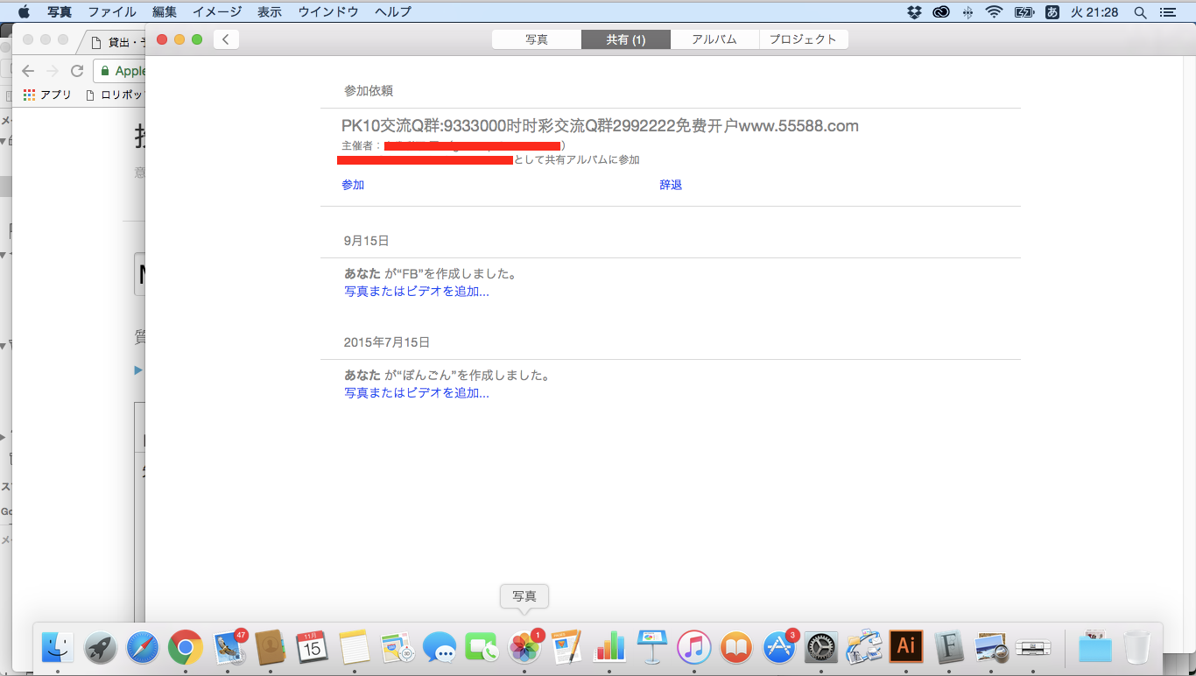Open the Apple menu

pos(24,12)
